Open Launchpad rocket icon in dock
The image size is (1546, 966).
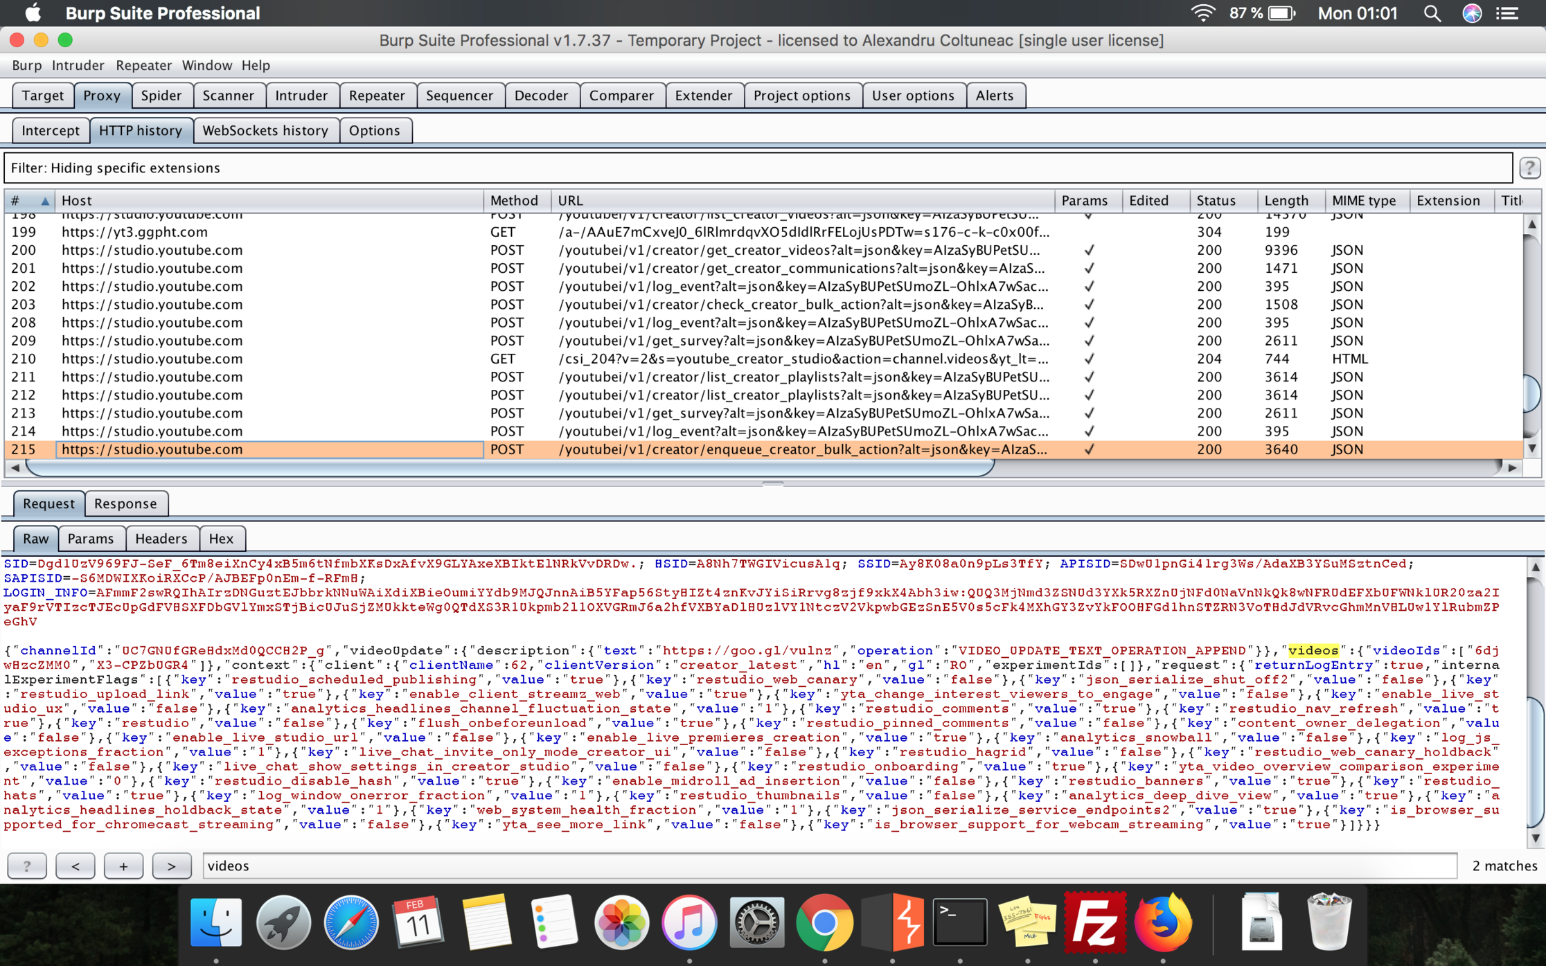284,922
